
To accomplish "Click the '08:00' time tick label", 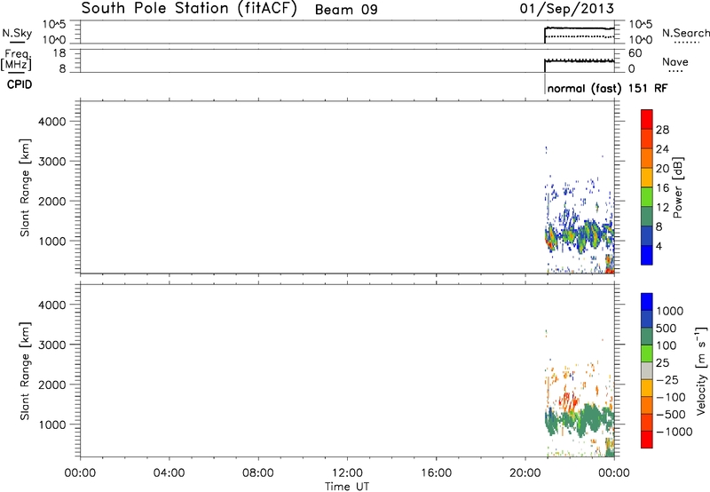I will point(258,473).
